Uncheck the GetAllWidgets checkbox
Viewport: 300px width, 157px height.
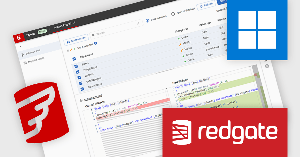point(80,83)
